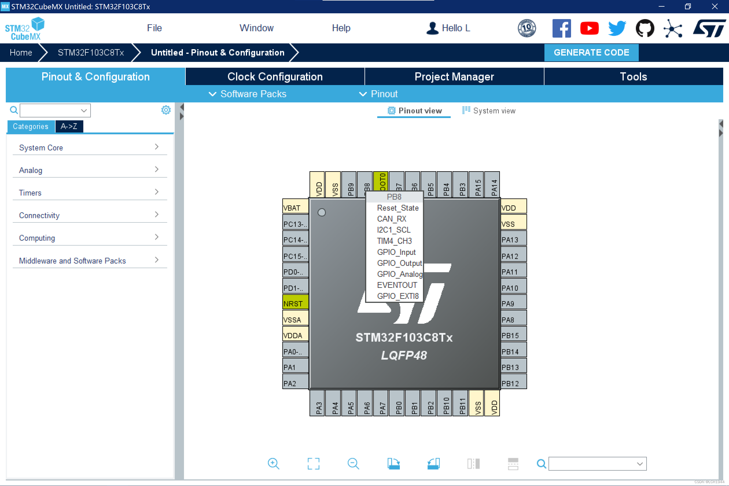
Task: Open the peripheral search combo box
Action: 55,110
